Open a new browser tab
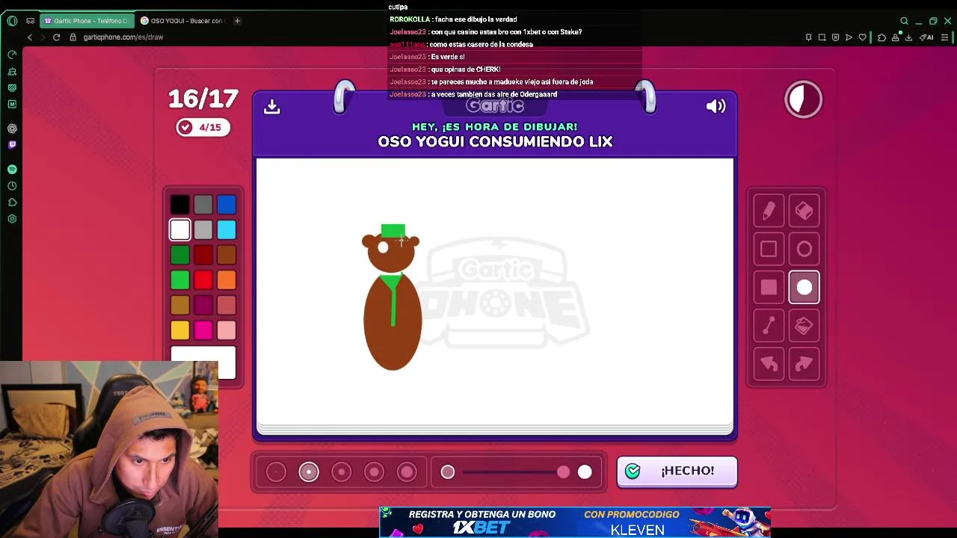957x538 pixels. click(237, 21)
